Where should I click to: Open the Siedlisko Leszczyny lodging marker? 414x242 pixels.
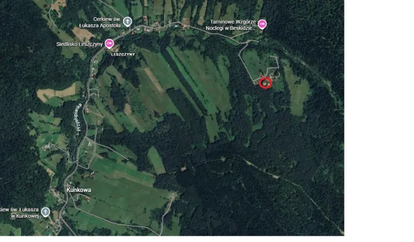(109, 44)
